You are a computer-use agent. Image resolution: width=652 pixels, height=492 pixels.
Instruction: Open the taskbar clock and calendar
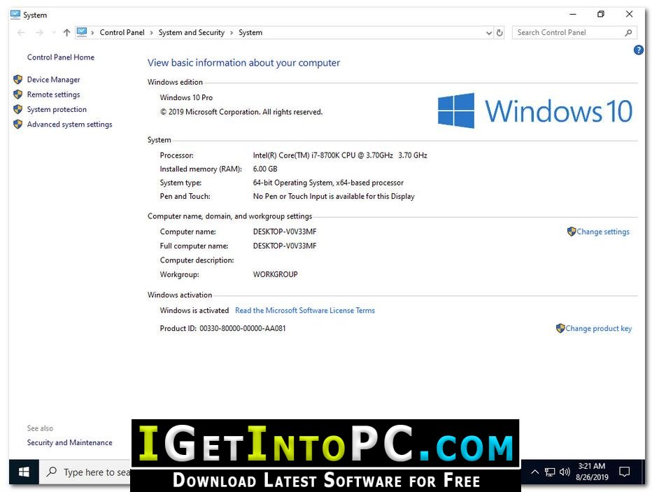(592, 472)
